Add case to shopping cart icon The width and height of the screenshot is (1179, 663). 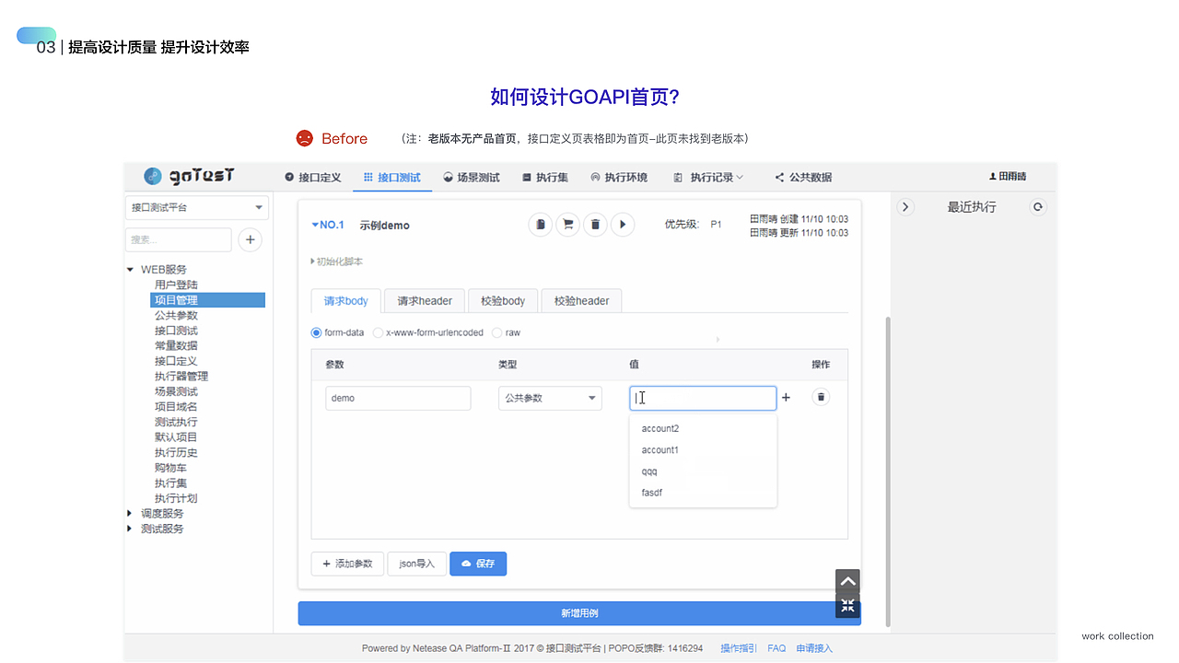click(x=568, y=224)
